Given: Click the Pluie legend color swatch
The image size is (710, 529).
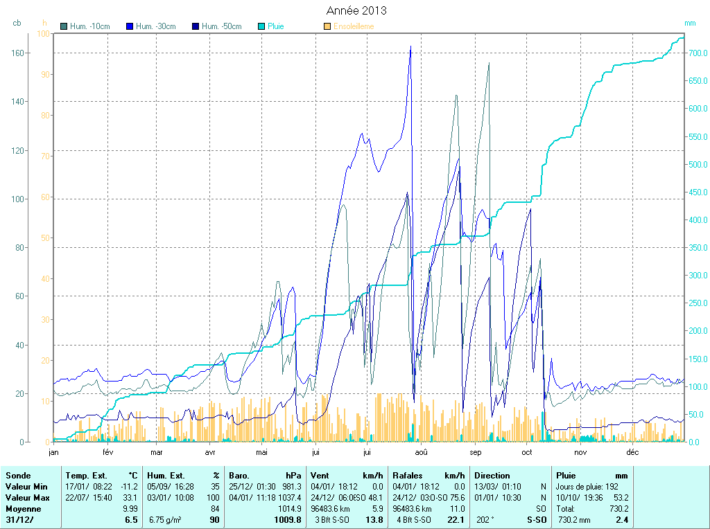Looking at the screenshot, I should coord(261,26).
